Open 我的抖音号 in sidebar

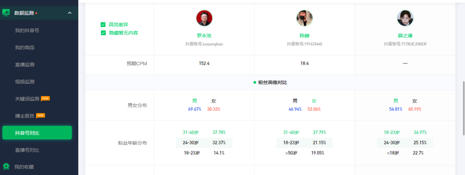27,30
